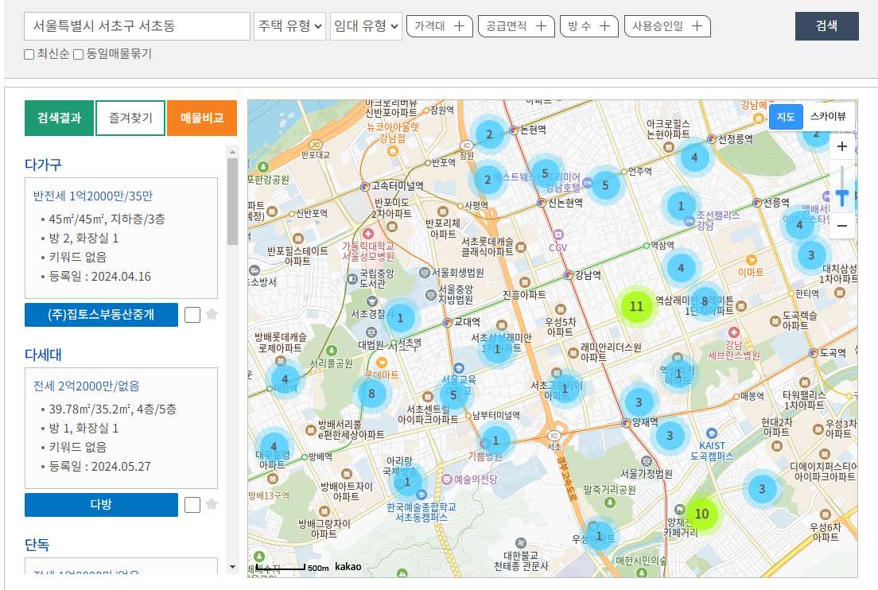Screen dimensions: 878x590
Task: Click cluster 1 near 서초경찰서
Action: tap(400, 318)
